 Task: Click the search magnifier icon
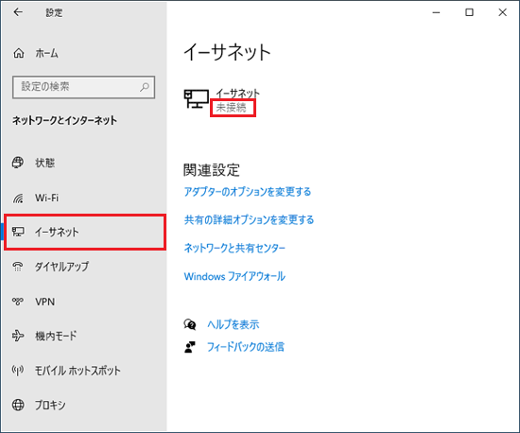coord(145,87)
